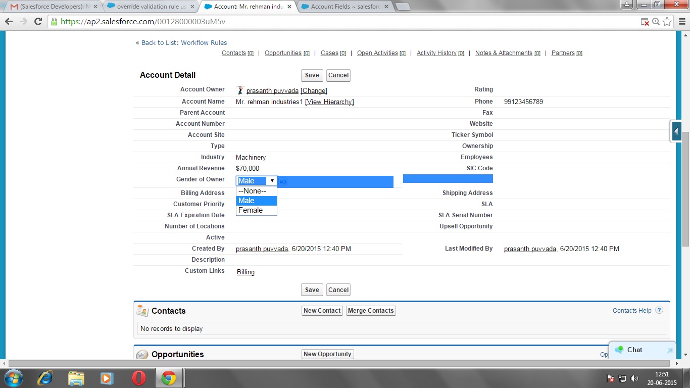Image resolution: width=690 pixels, height=388 pixels.
Task: Click the bottom Save button
Action: 312,290
